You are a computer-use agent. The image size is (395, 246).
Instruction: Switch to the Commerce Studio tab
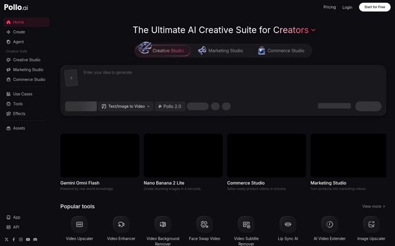pyautogui.click(x=281, y=51)
